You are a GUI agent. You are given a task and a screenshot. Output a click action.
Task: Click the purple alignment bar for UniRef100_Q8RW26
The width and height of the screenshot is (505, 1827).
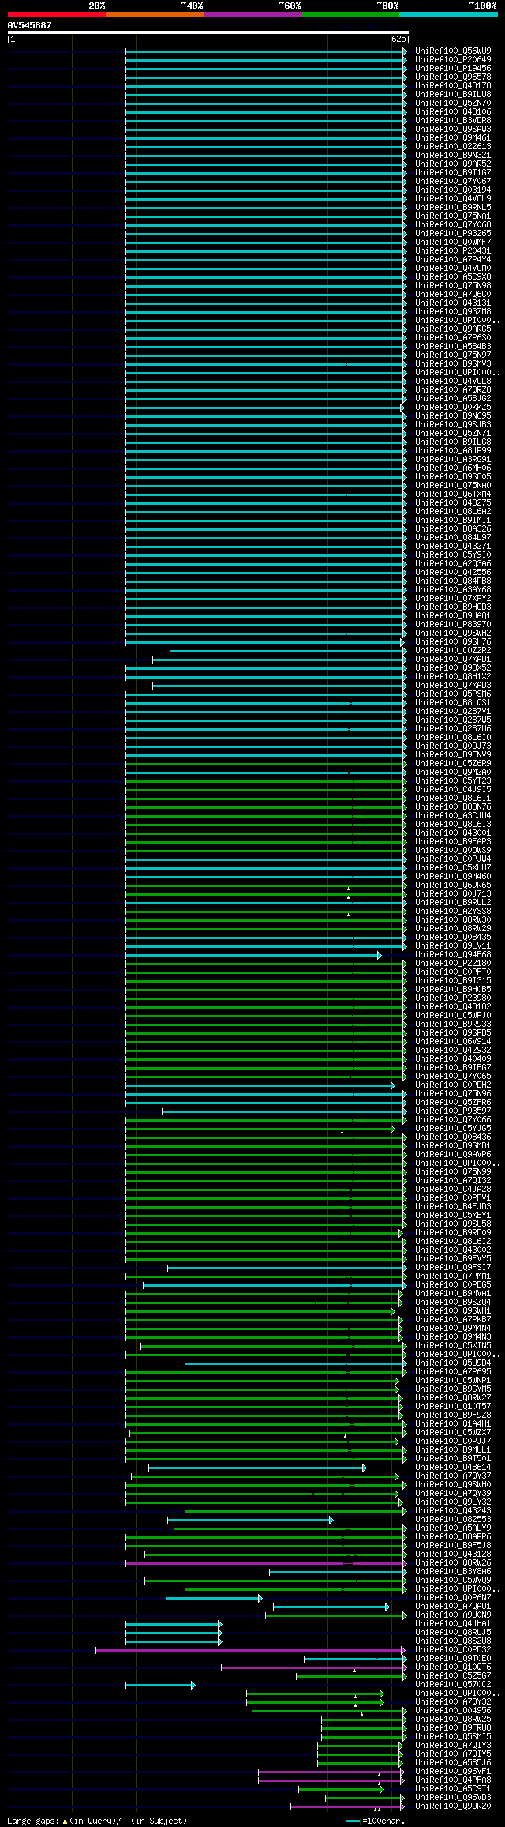tap(266, 1563)
